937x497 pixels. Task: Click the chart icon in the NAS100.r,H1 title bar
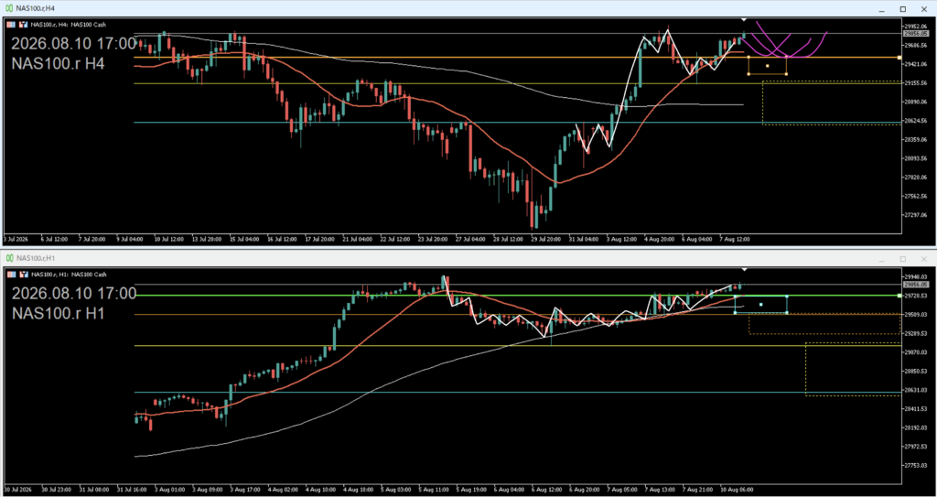coord(9,258)
